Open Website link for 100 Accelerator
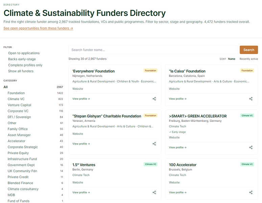 pos(174,182)
